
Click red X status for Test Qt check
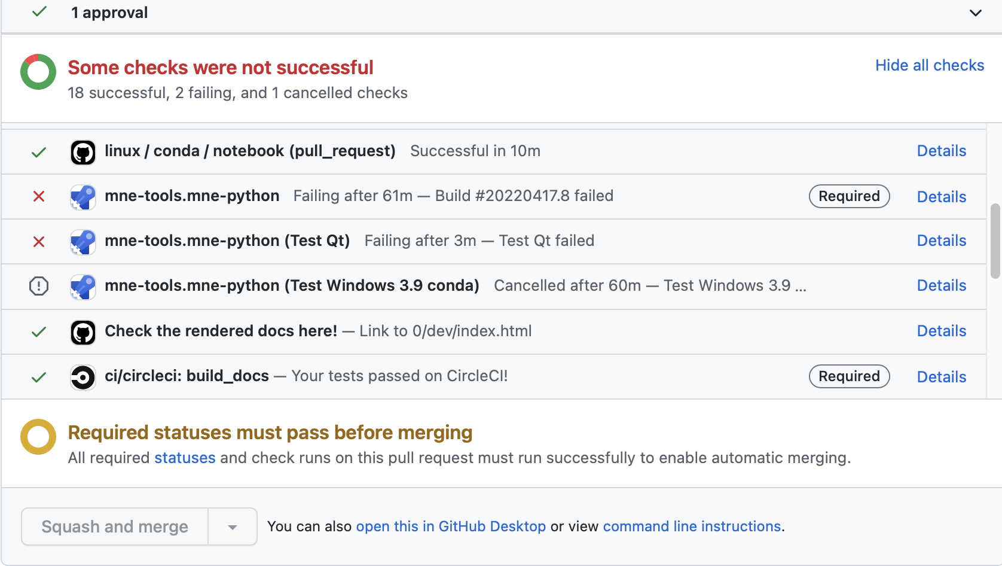[x=39, y=242]
